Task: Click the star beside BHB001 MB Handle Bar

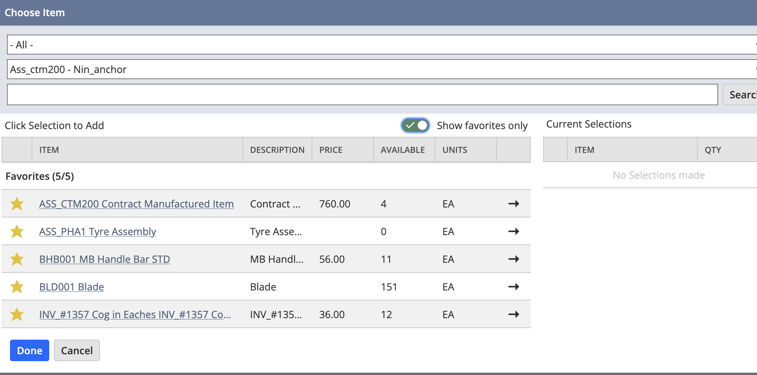Action: [x=17, y=259]
